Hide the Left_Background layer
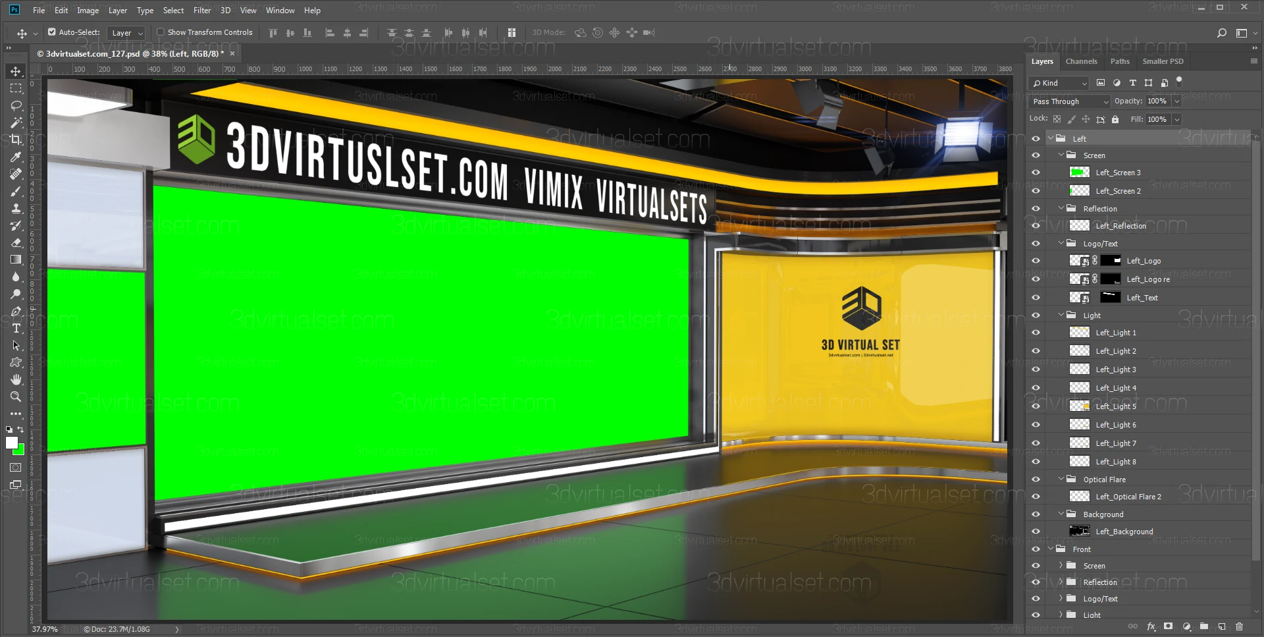 [1036, 532]
